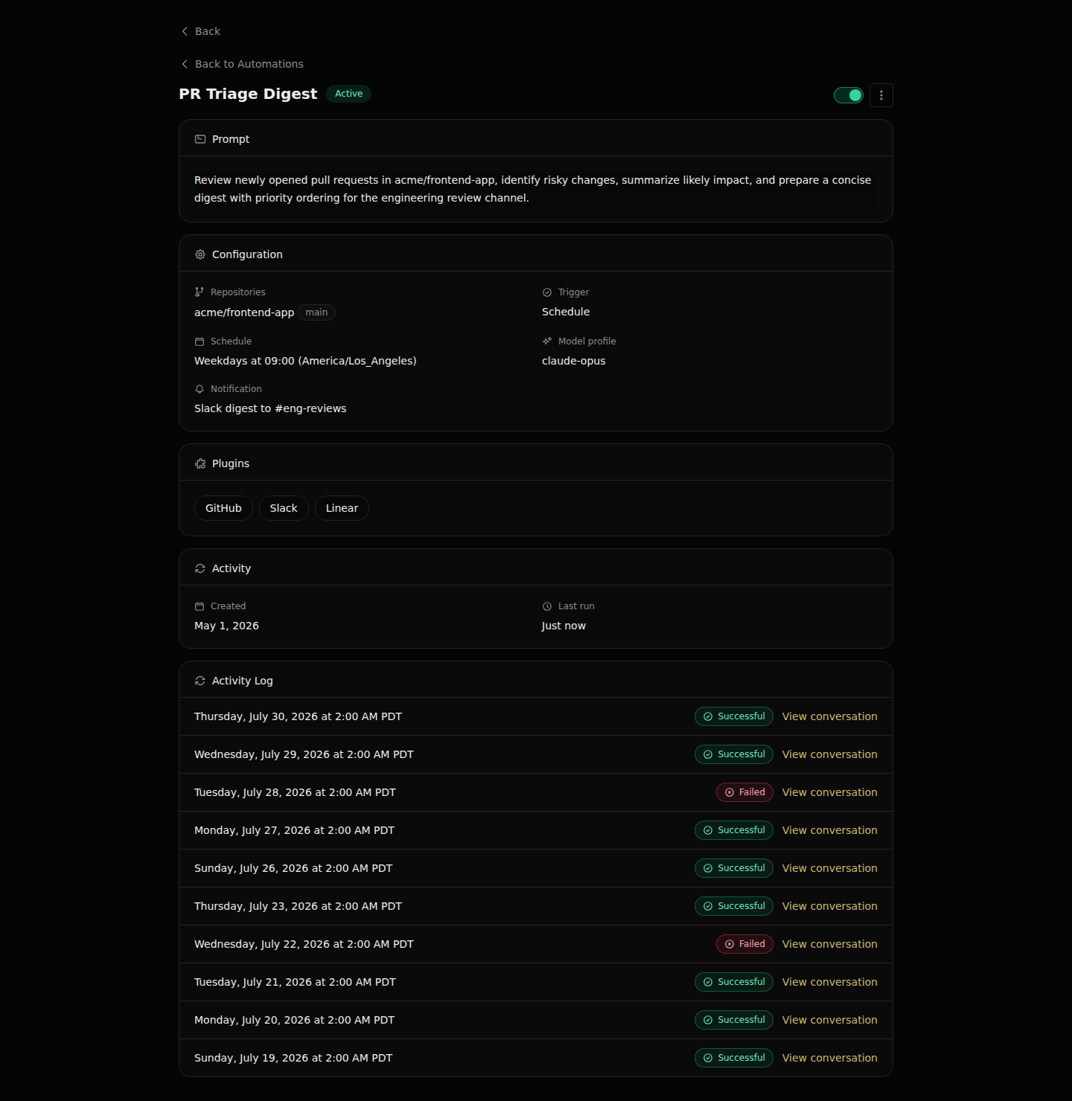
Task: Click the Successful badge on July 26 row
Action: tap(734, 868)
